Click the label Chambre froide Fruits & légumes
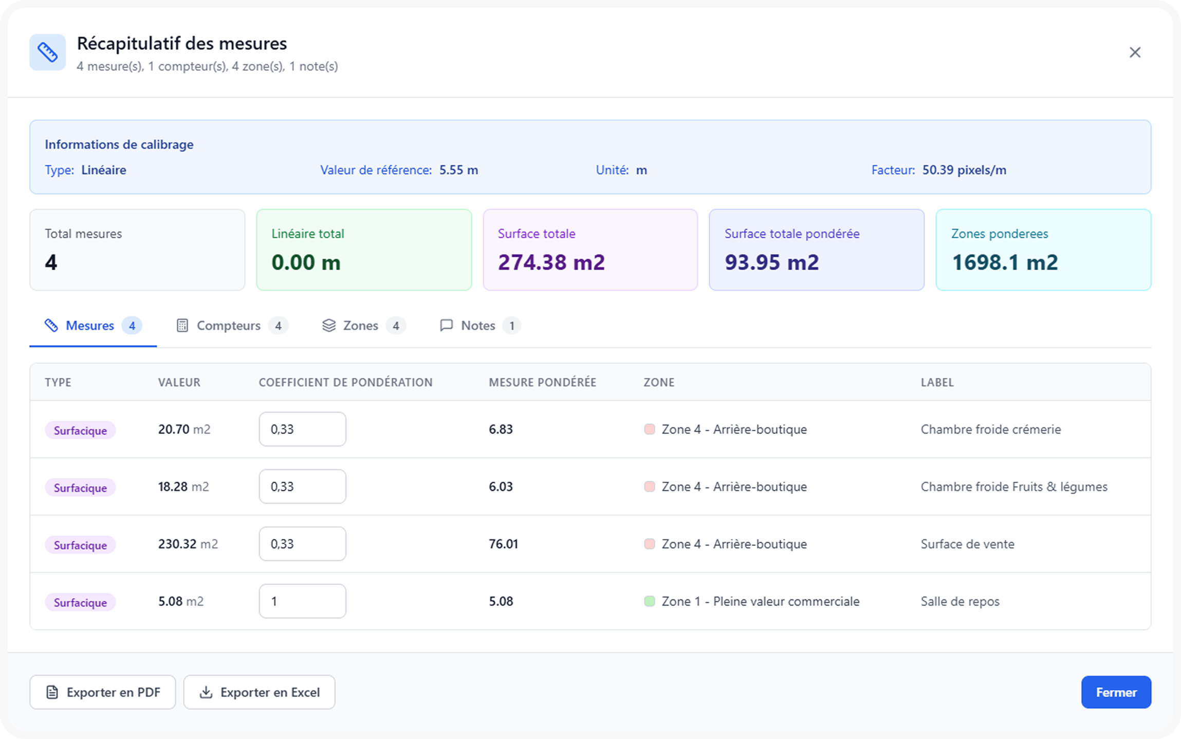Viewport: 1181px width, 739px height. 1014,486
